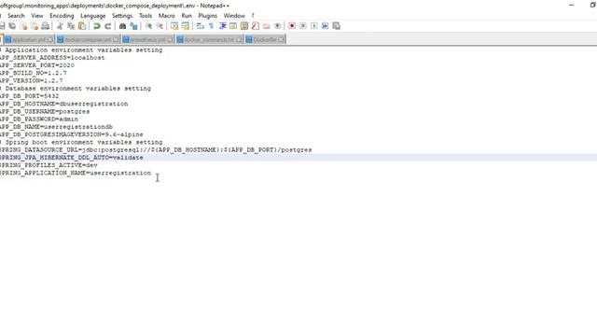The height and width of the screenshot is (336, 597).
Task: Open the Document Map icon
Action: pos(244,26)
